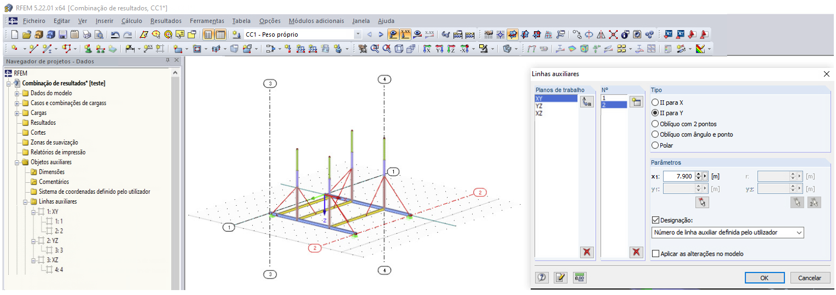Click the Open folder icon in toolbar
The width and height of the screenshot is (836, 295).
click(x=27, y=34)
